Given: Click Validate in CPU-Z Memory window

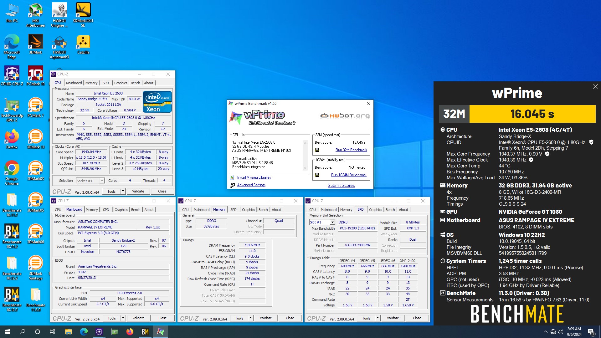Looking at the screenshot, I should pyautogui.click(x=266, y=318).
